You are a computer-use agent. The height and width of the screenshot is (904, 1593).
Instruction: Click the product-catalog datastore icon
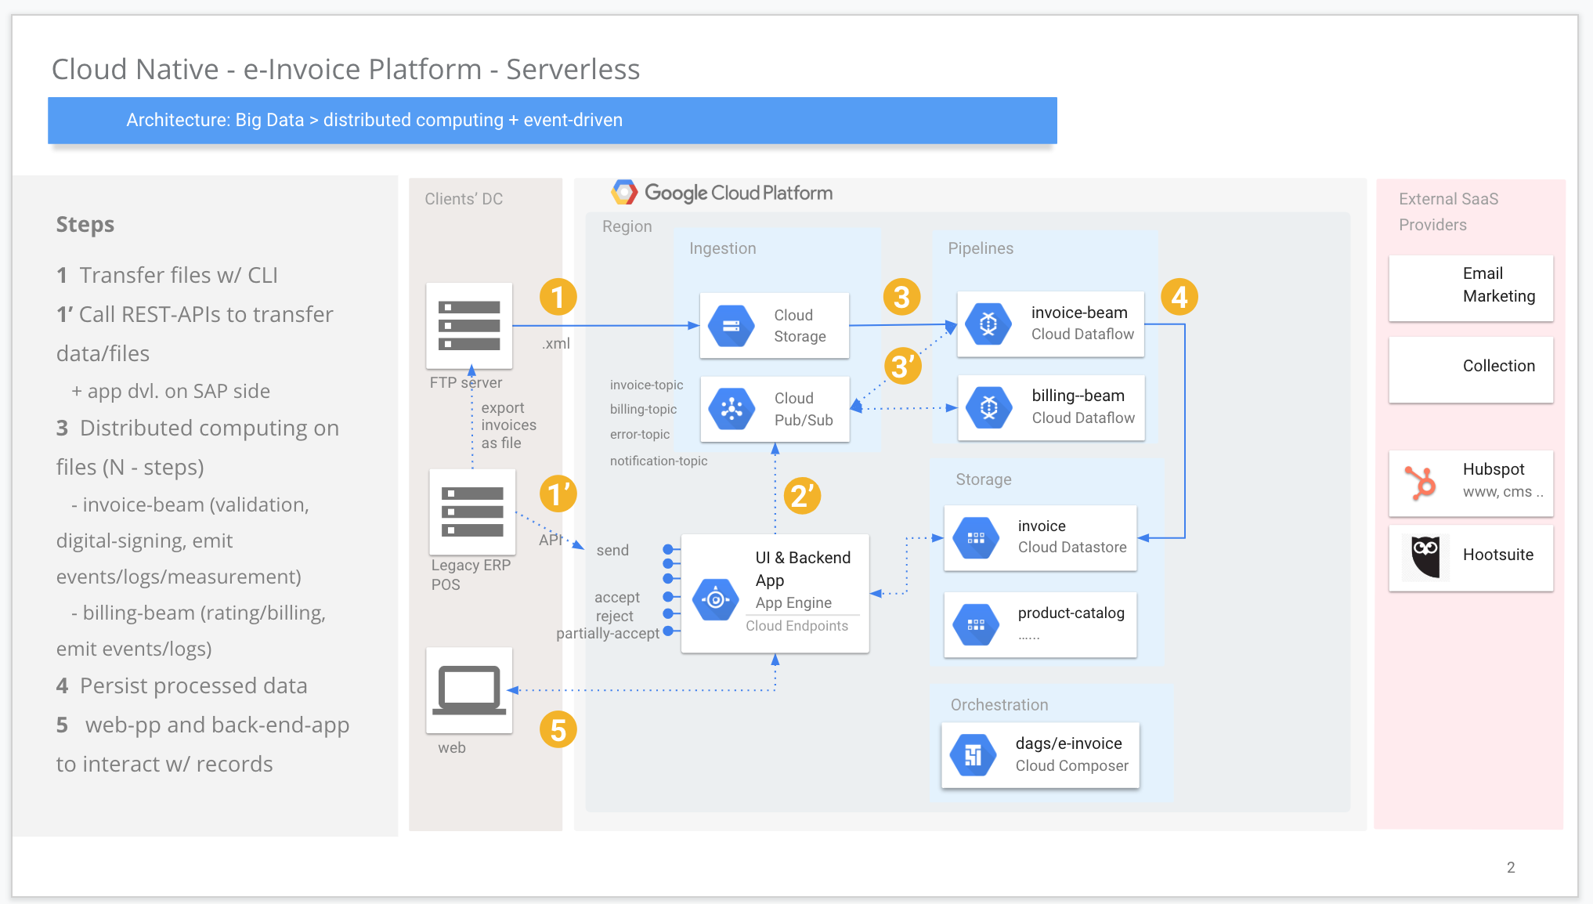coord(976,625)
